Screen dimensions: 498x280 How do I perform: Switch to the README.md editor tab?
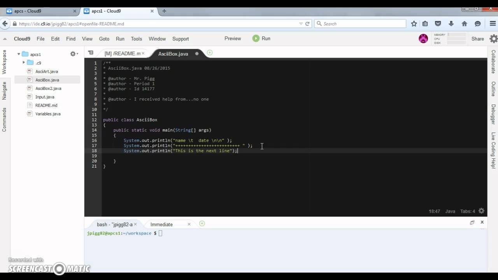[122, 54]
